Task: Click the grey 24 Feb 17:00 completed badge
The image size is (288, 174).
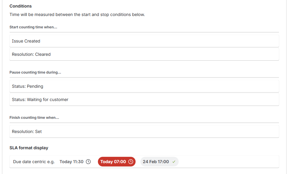Action: point(159,162)
